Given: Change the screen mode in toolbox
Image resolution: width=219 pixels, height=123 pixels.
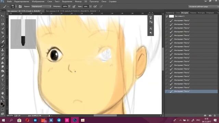Looking at the screenshot, I should click(x=2, y=114).
